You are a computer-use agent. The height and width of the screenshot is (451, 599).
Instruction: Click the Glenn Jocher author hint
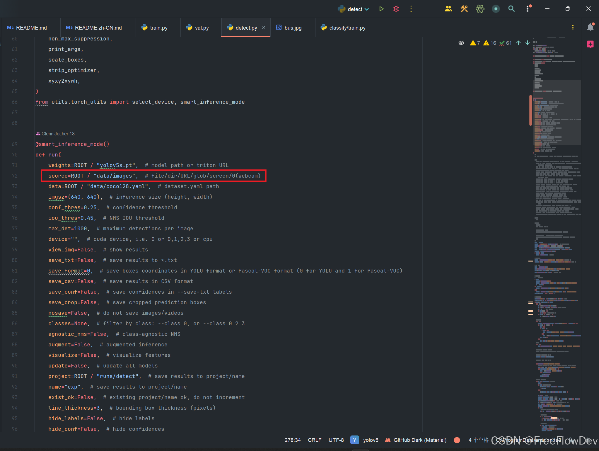55,134
